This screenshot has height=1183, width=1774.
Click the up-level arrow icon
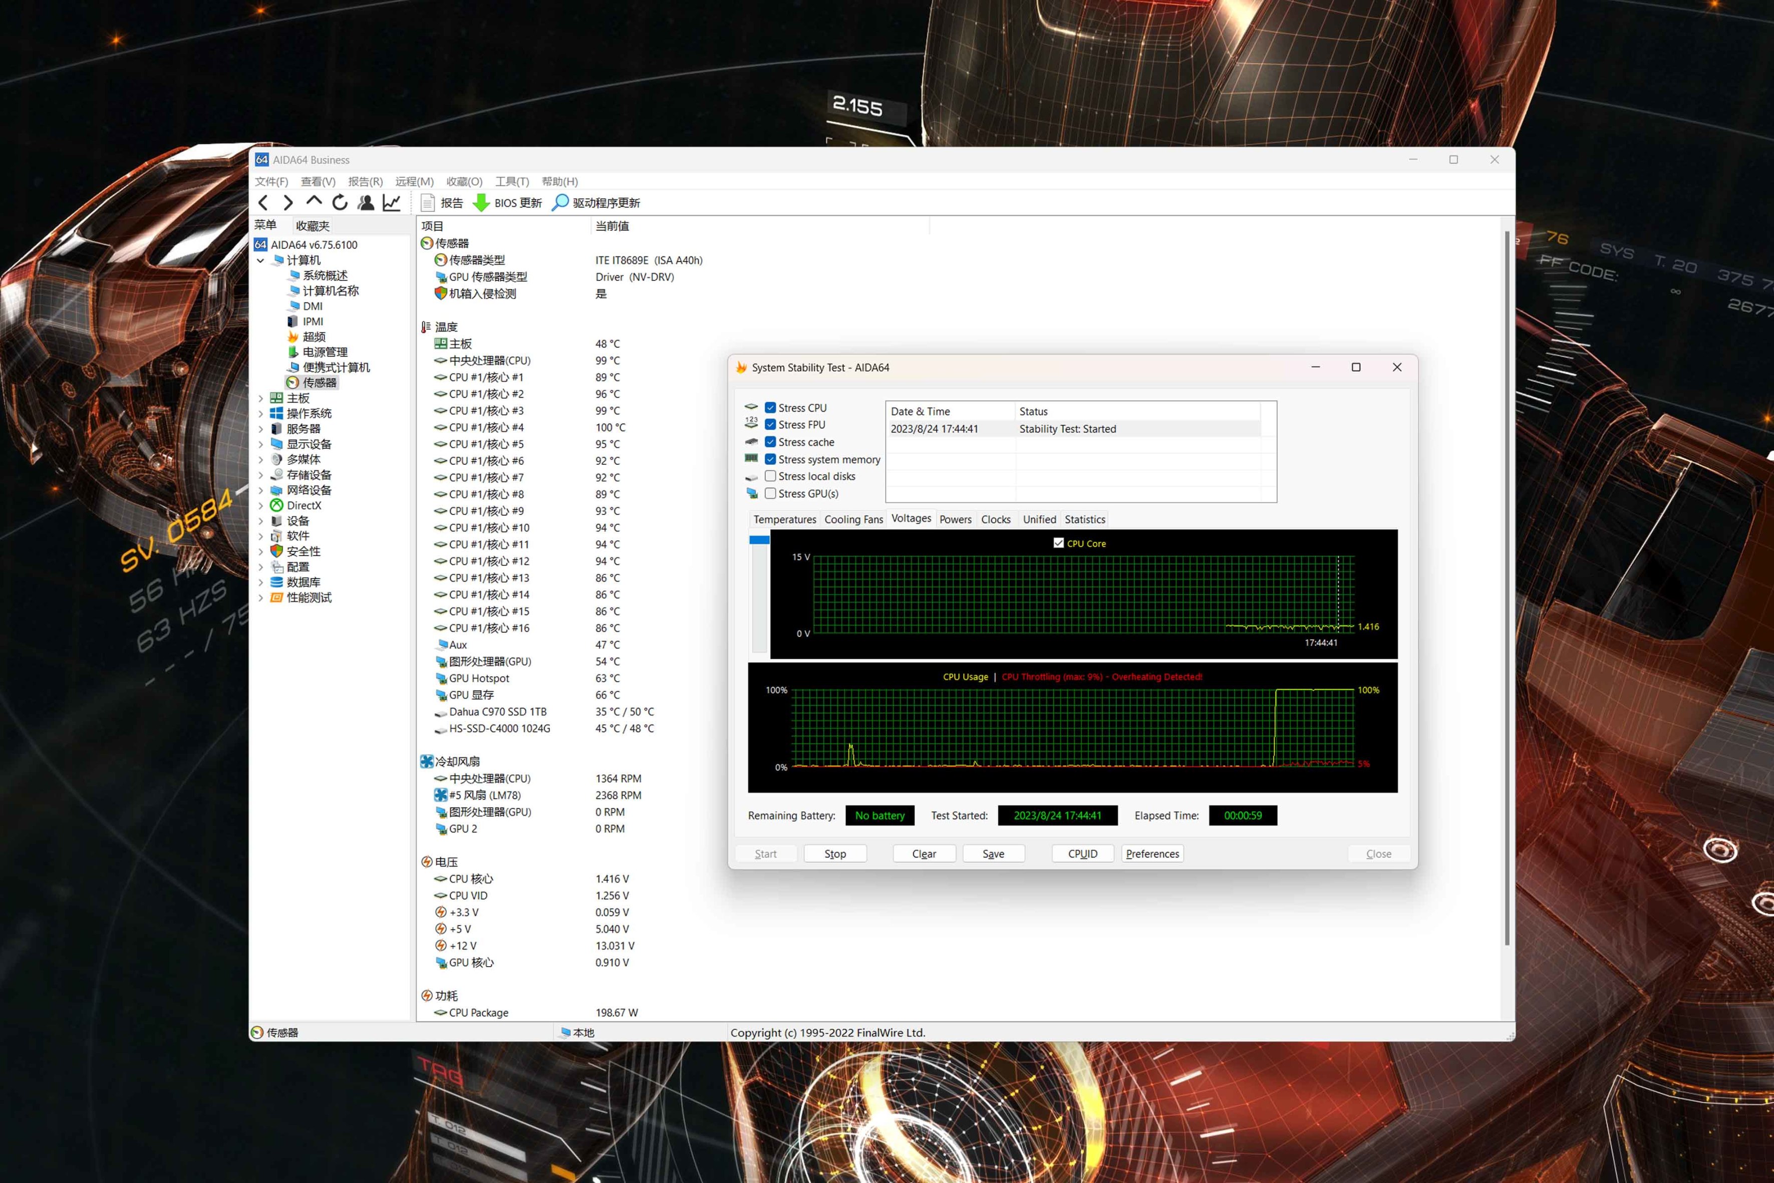(x=314, y=201)
